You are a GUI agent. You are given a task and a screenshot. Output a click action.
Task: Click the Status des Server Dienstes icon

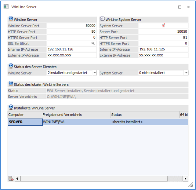click(x=11, y=66)
